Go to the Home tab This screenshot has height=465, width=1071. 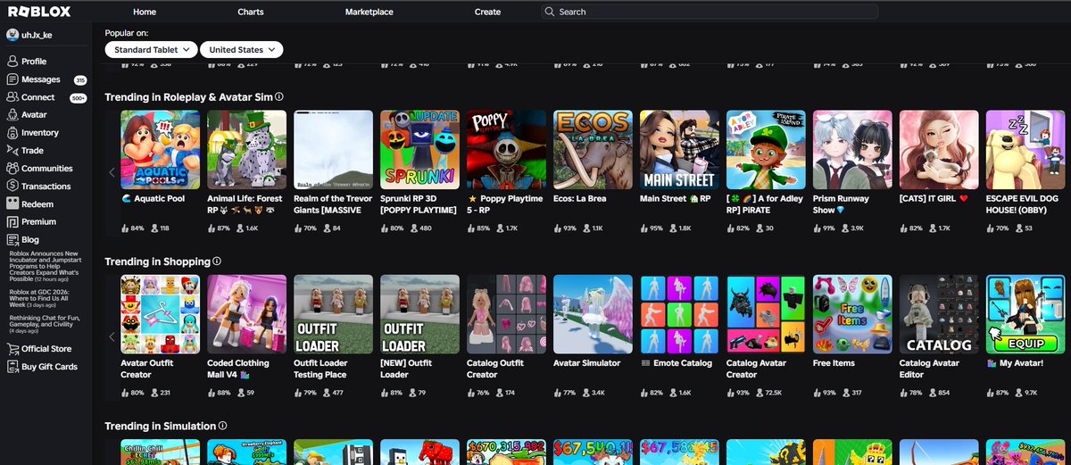pyautogui.click(x=145, y=12)
